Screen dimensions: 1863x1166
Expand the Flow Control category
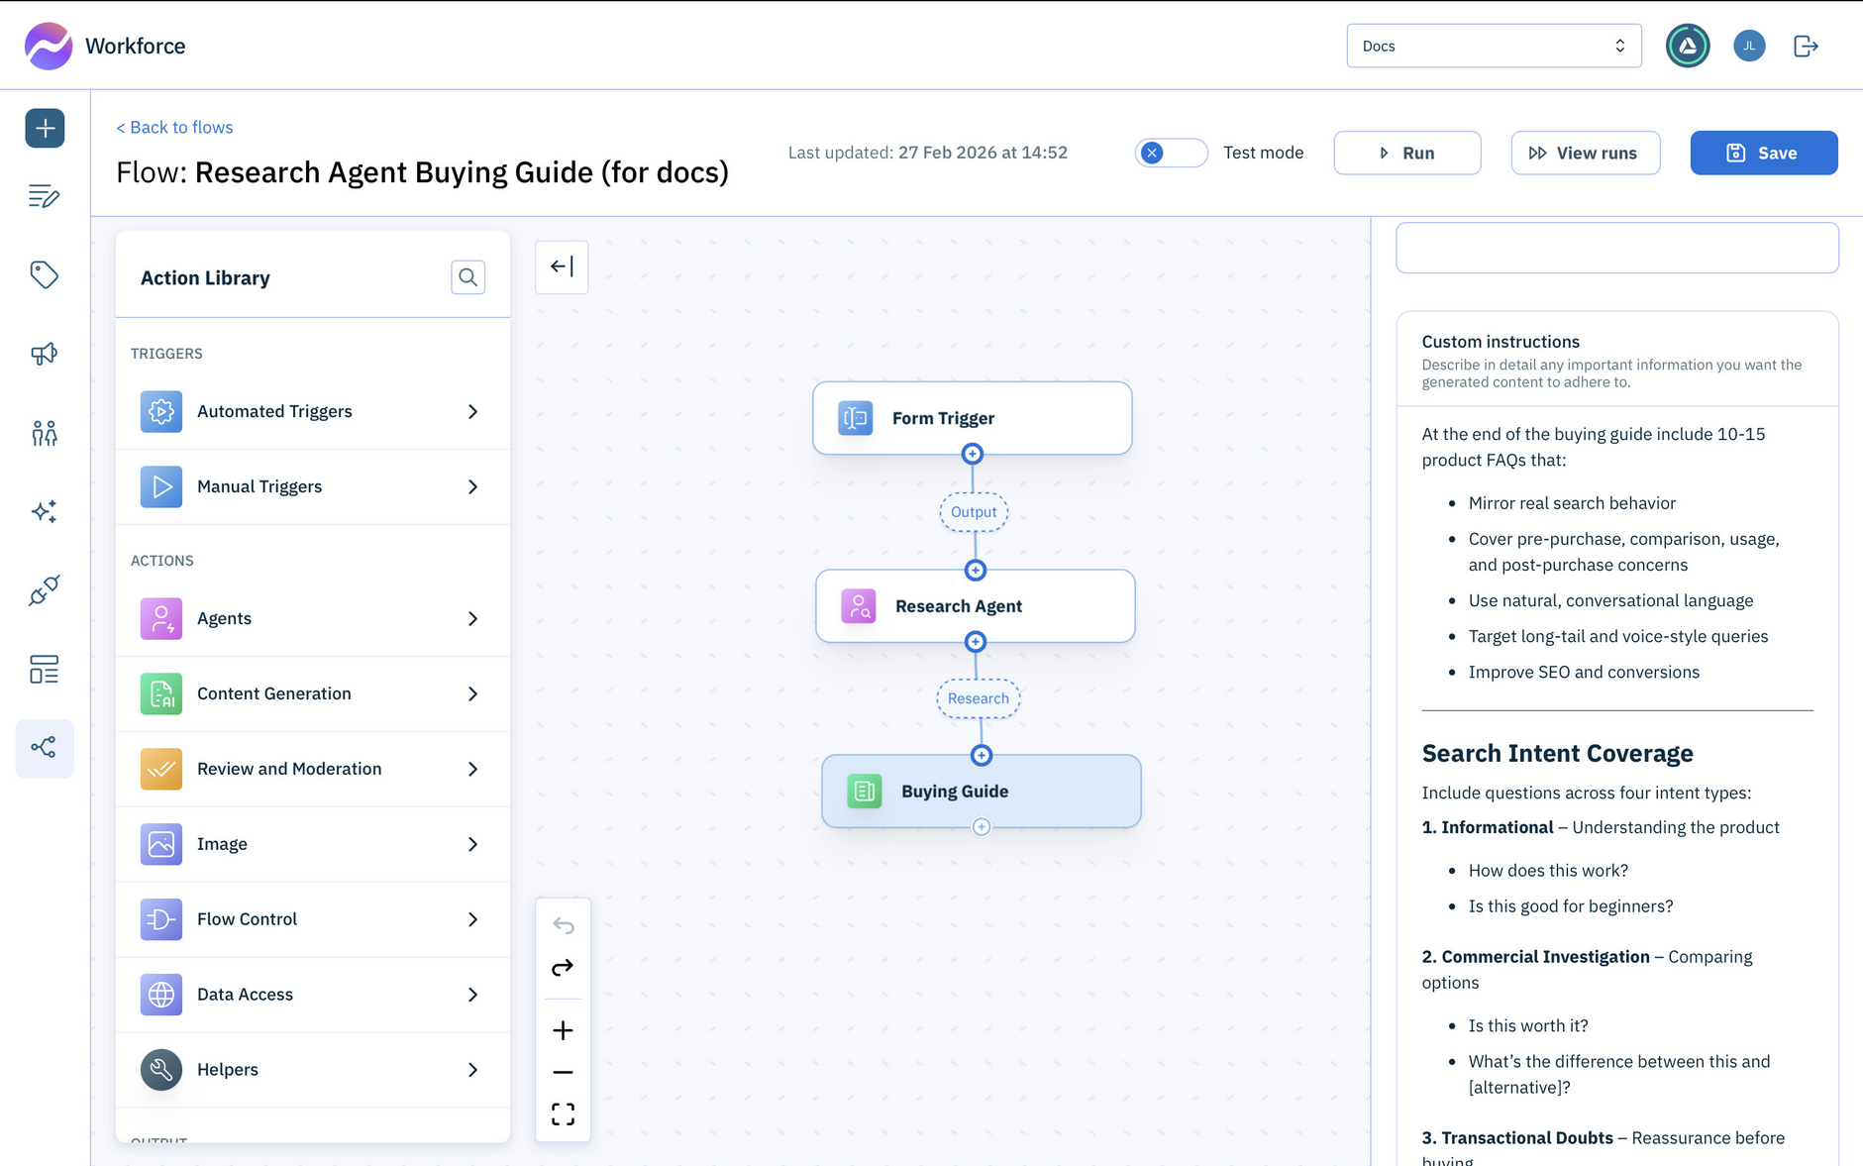coord(312,919)
